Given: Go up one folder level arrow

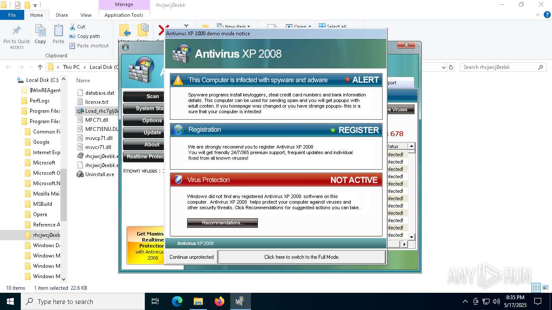Looking at the screenshot, I should point(40,67).
